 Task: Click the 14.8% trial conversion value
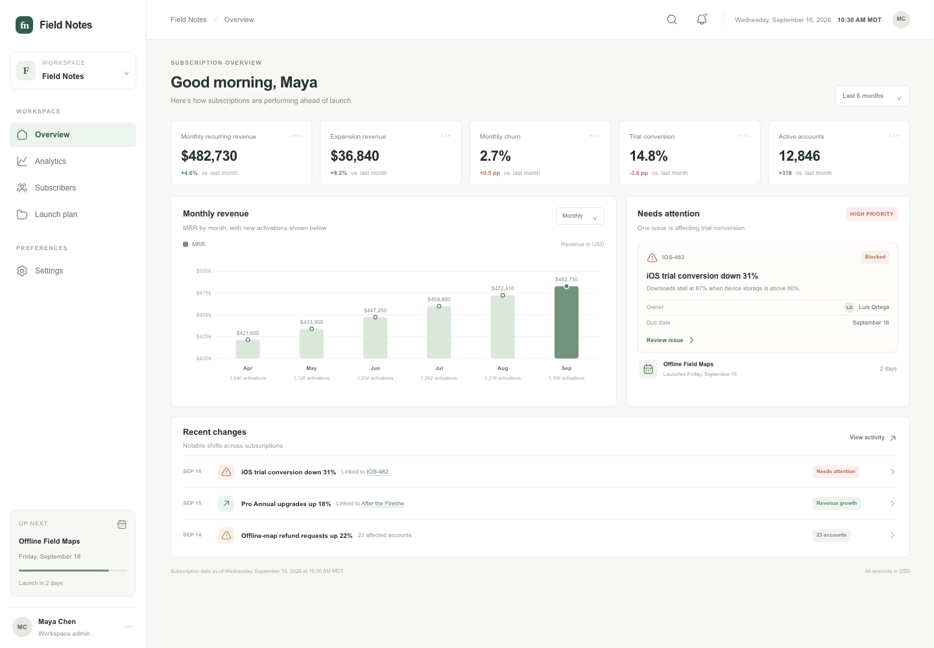point(649,156)
